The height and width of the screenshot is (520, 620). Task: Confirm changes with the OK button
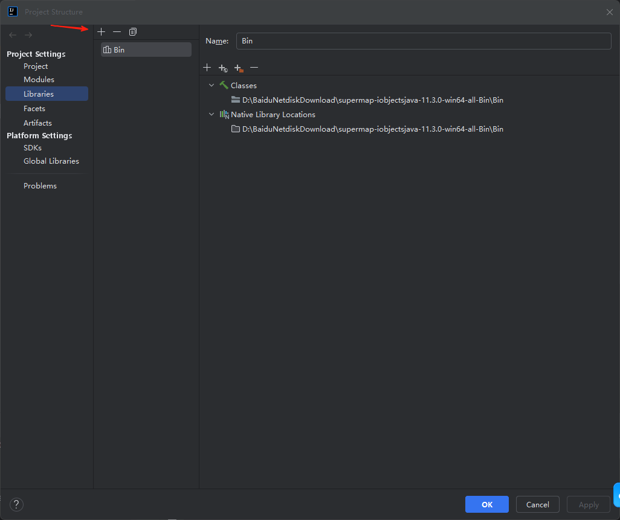(486, 504)
